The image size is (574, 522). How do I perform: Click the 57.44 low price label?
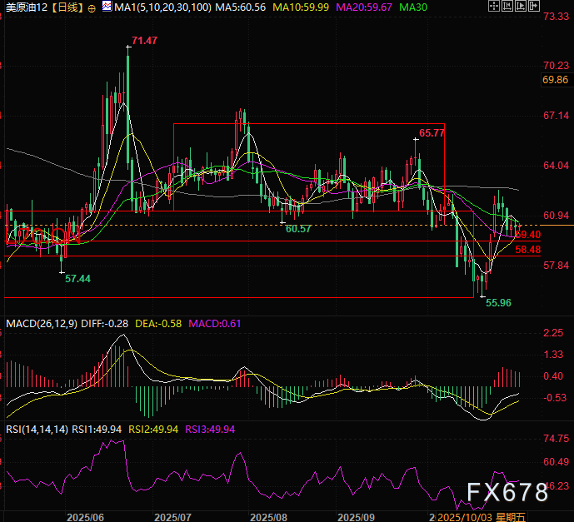[x=77, y=280]
